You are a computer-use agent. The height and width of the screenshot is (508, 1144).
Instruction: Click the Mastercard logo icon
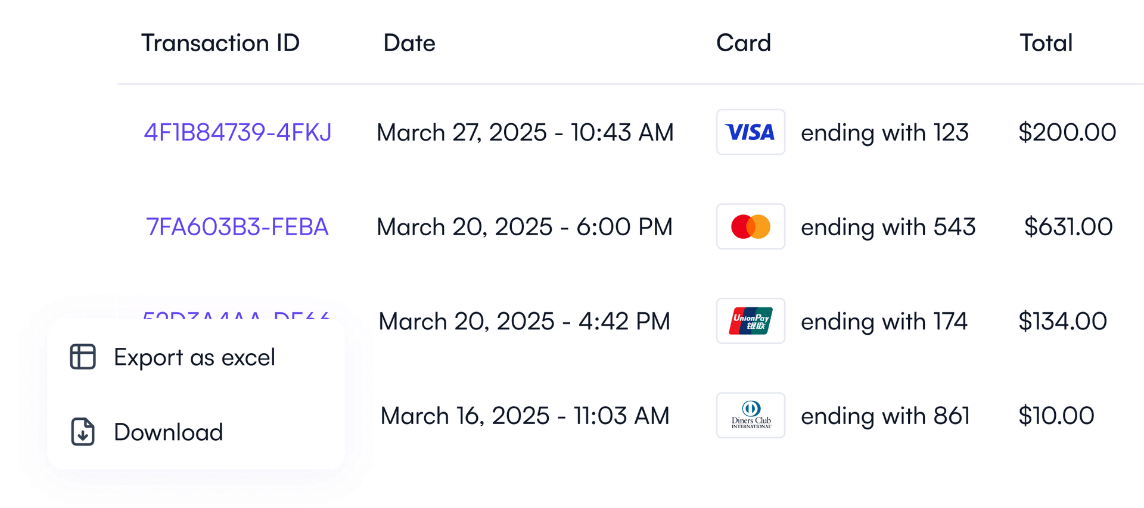pyautogui.click(x=750, y=226)
